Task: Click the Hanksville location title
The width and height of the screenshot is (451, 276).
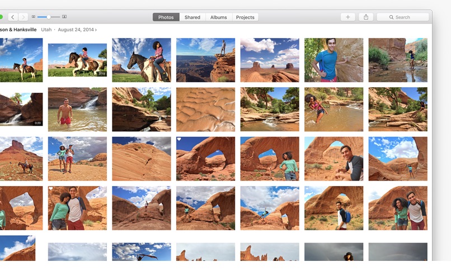Action: coord(19,30)
